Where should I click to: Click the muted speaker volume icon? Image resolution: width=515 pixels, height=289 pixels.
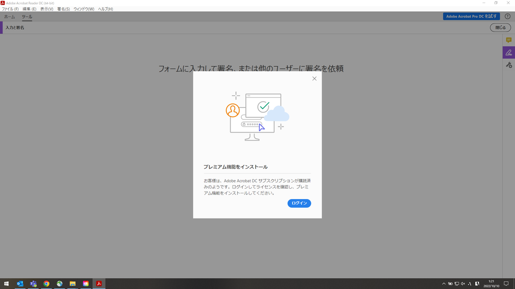point(463,284)
